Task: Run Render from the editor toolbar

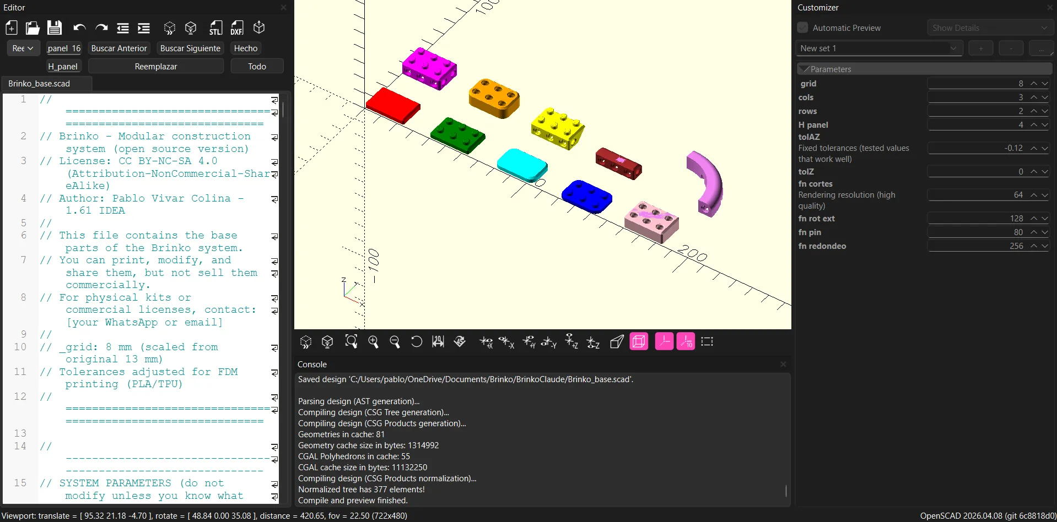Action: pos(191,28)
